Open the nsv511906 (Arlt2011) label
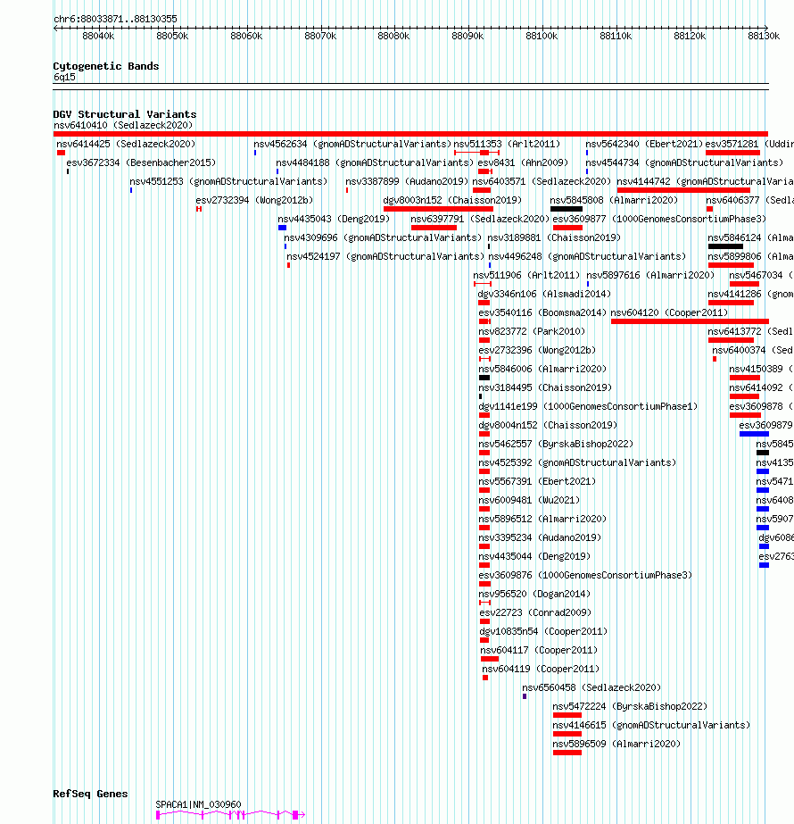The image size is (794, 824). [526, 275]
